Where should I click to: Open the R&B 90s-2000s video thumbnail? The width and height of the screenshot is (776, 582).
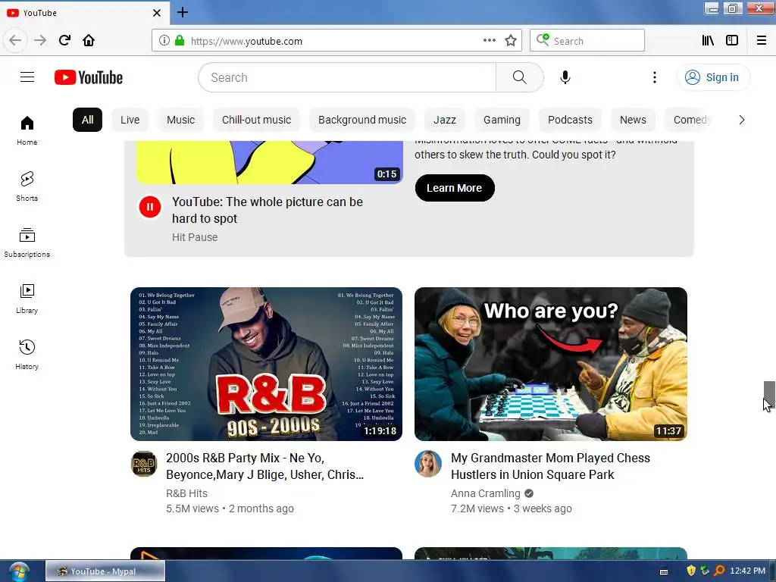(266, 364)
